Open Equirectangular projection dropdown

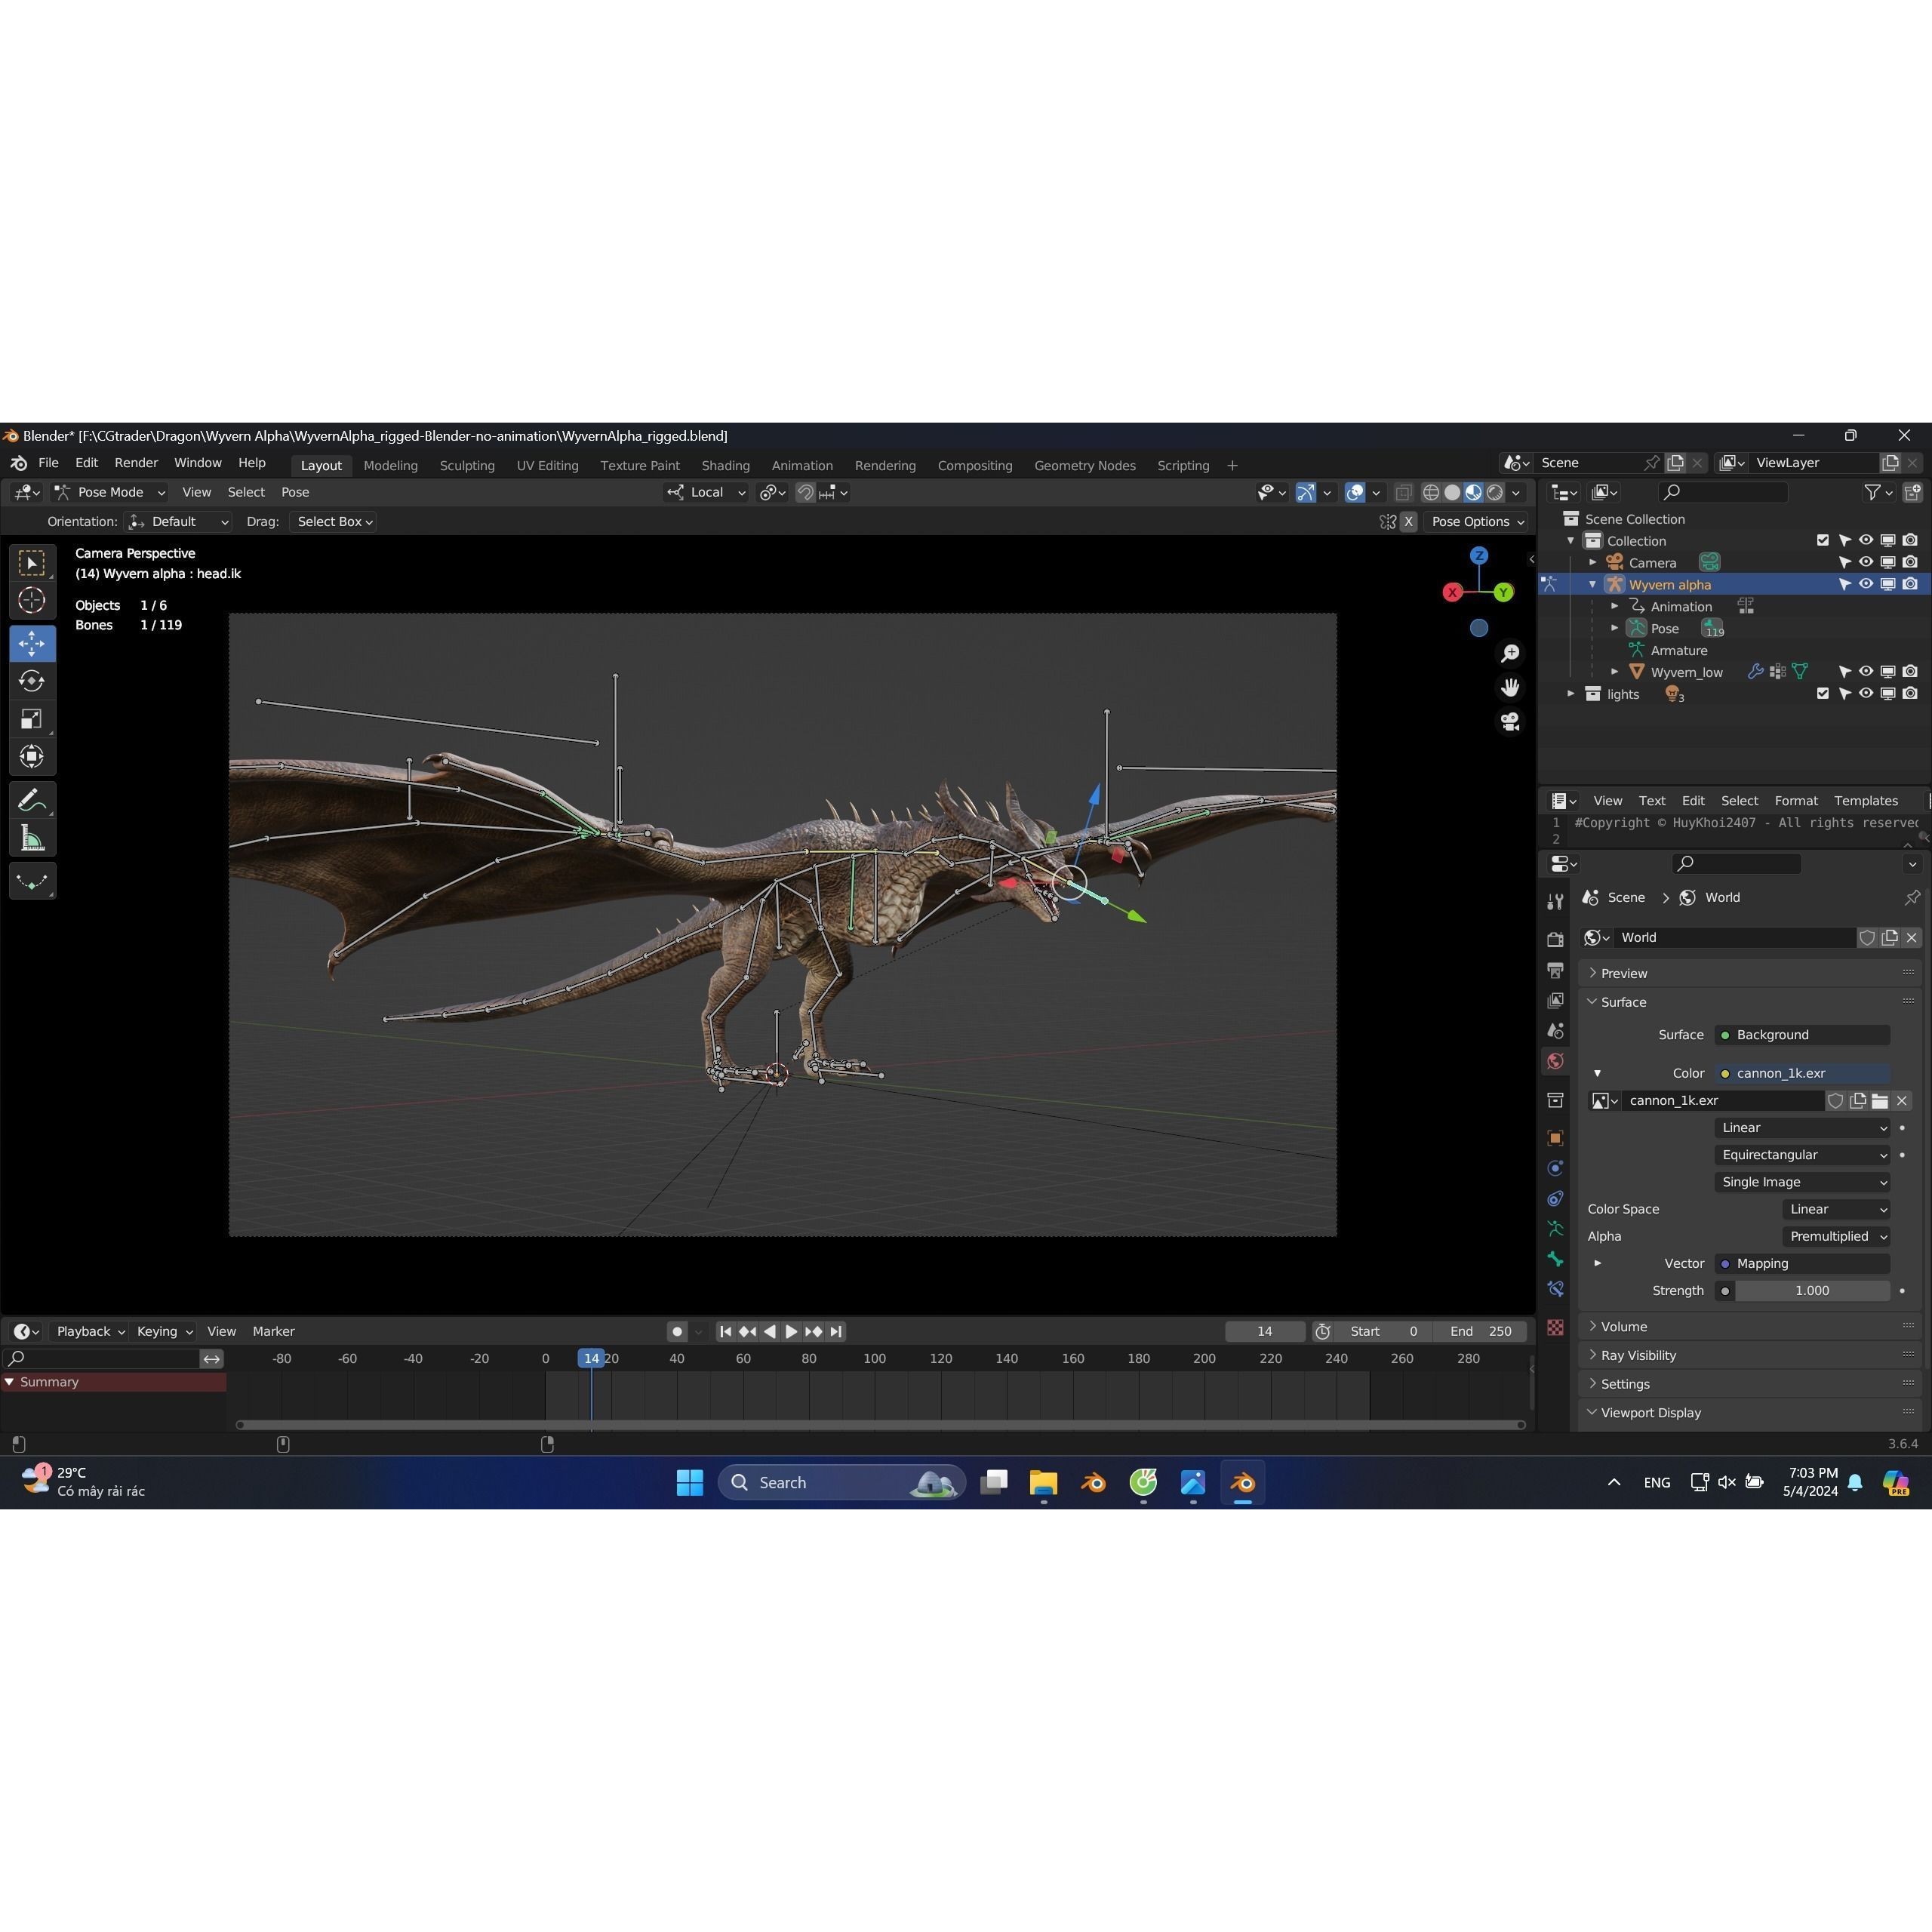coord(1802,1154)
